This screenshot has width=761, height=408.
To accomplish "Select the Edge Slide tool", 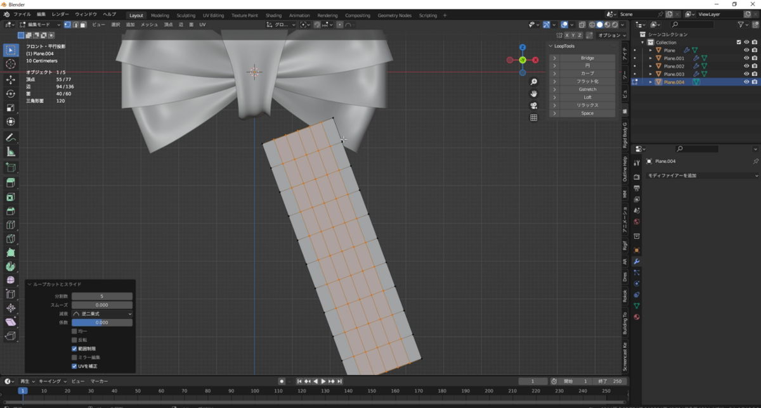I will pyautogui.click(x=11, y=295).
